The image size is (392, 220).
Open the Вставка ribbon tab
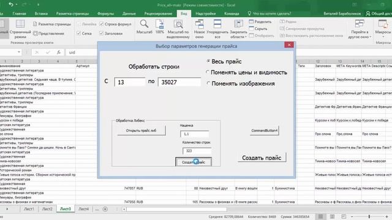41,13
